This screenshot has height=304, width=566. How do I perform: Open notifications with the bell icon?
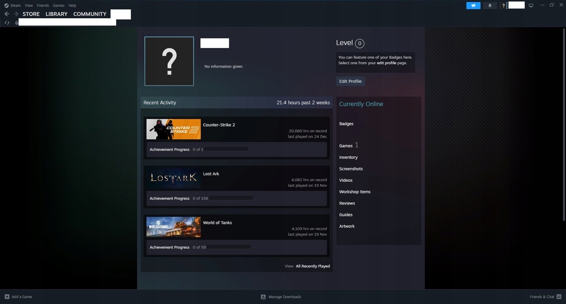click(x=490, y=6)
